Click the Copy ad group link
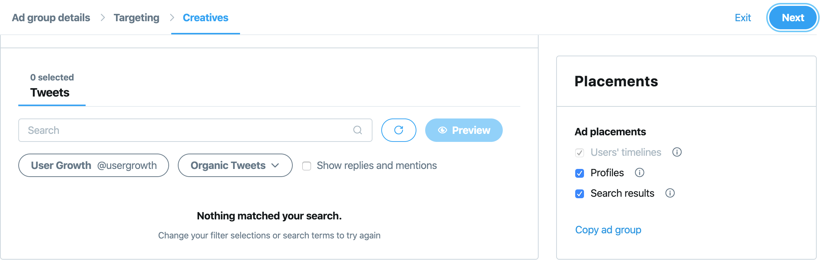Image resolution: width=820 pixels, height=260 pixels. click(608, 230)
